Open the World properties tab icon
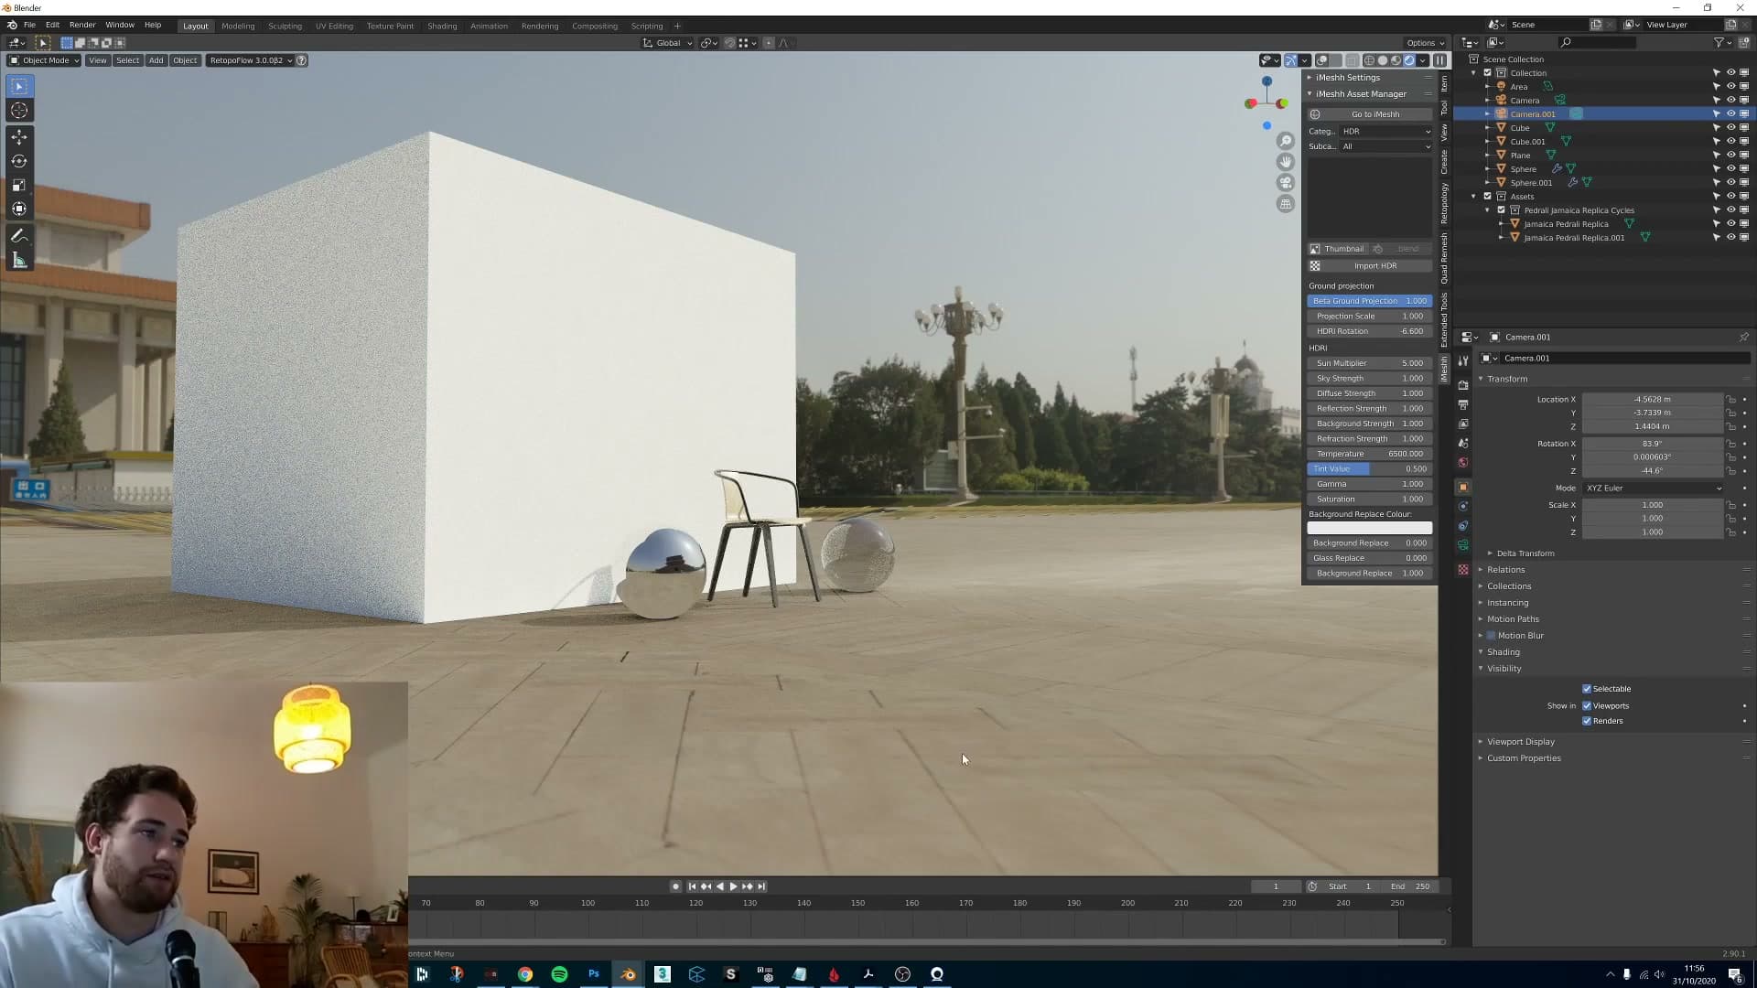Viewport: 1757px width, 988px height. [x=1463, y=462]
